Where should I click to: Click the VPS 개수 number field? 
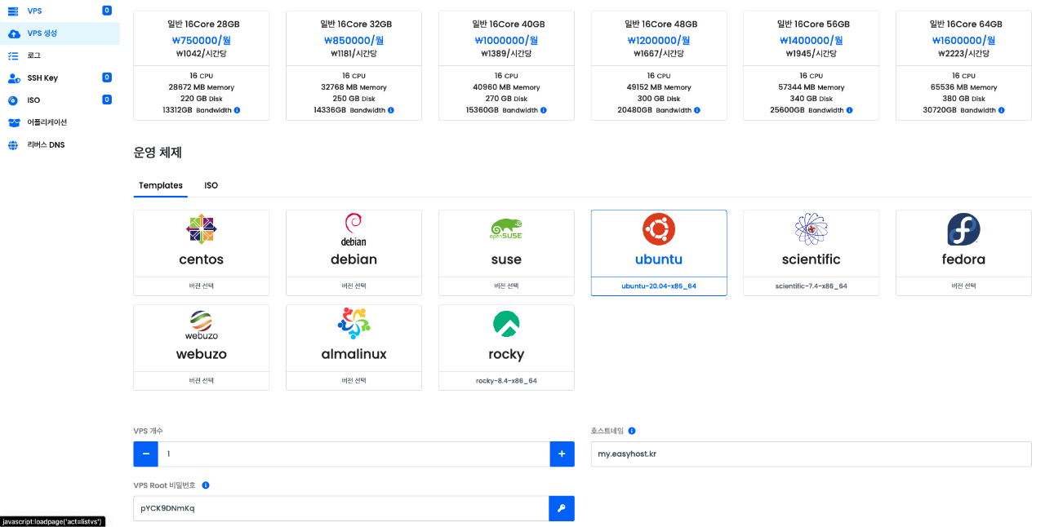[354, 454]
